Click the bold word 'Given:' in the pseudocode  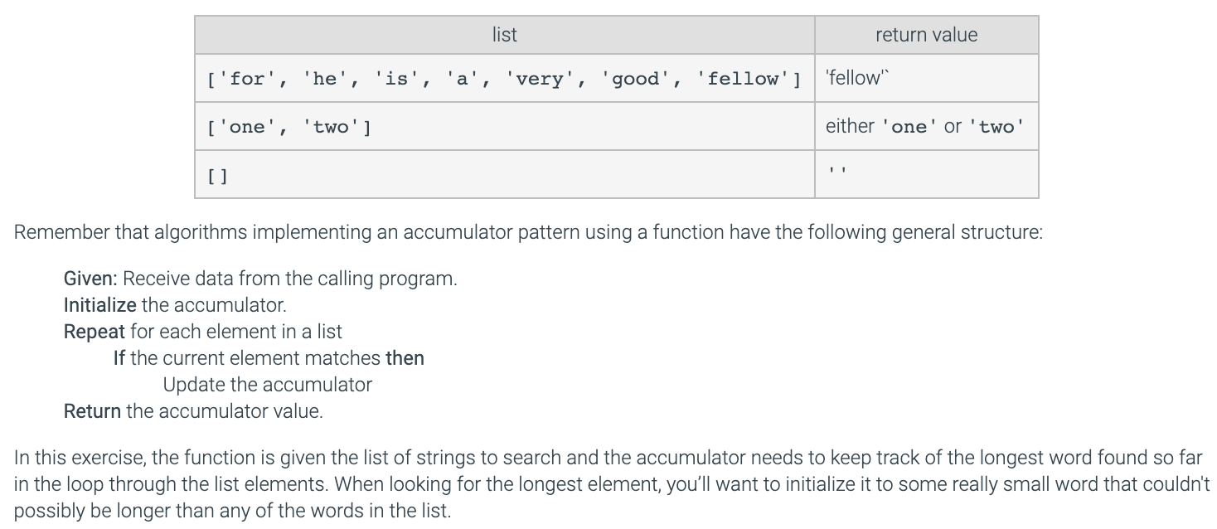click(91, 279)
